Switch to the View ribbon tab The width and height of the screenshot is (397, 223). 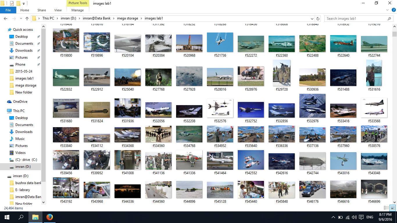(58, 10)
